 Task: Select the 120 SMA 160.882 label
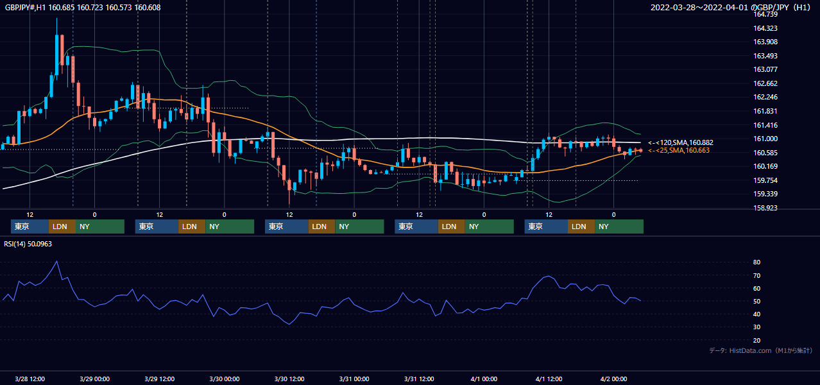click(681, 142)
